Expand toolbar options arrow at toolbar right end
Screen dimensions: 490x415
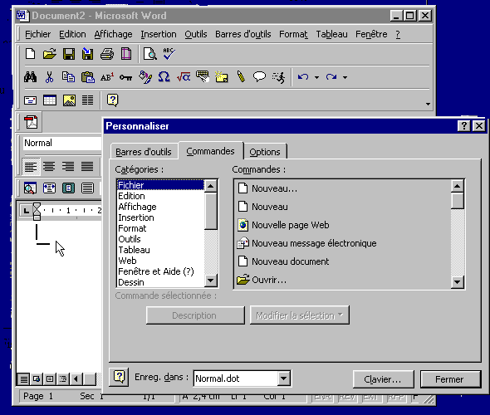tap(428, 104)
